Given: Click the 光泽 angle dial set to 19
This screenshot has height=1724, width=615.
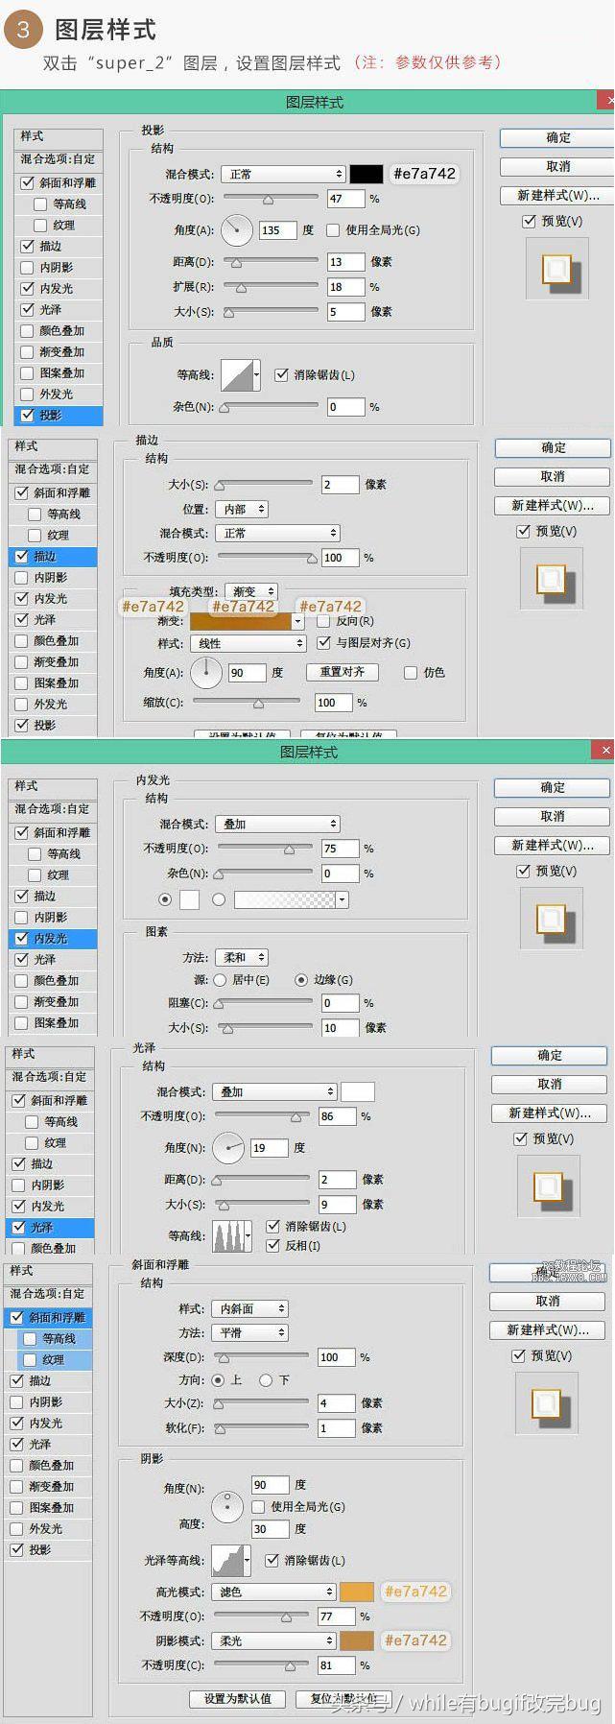Looking at the screenshot, I should pyautogui.click(x=228, y=1148).
